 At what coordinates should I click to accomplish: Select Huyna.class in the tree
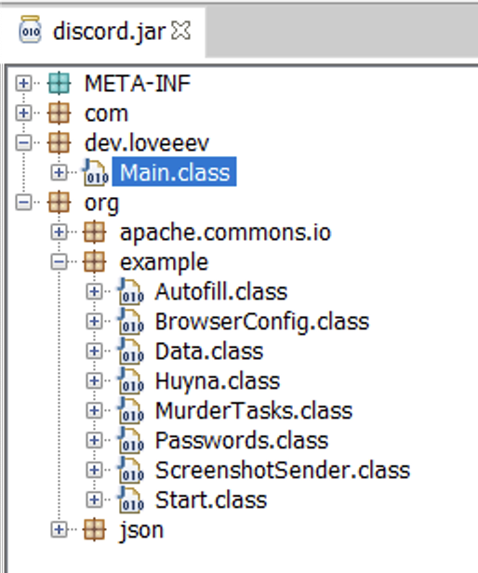pyautogui.click(x=218, y=381)
